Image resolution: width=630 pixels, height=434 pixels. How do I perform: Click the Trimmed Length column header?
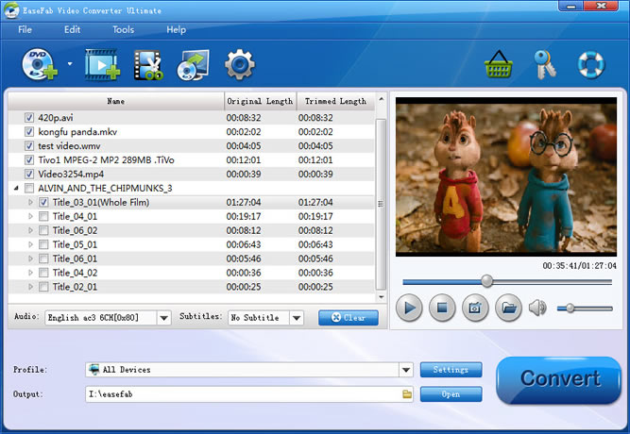(x=335, y=101)
